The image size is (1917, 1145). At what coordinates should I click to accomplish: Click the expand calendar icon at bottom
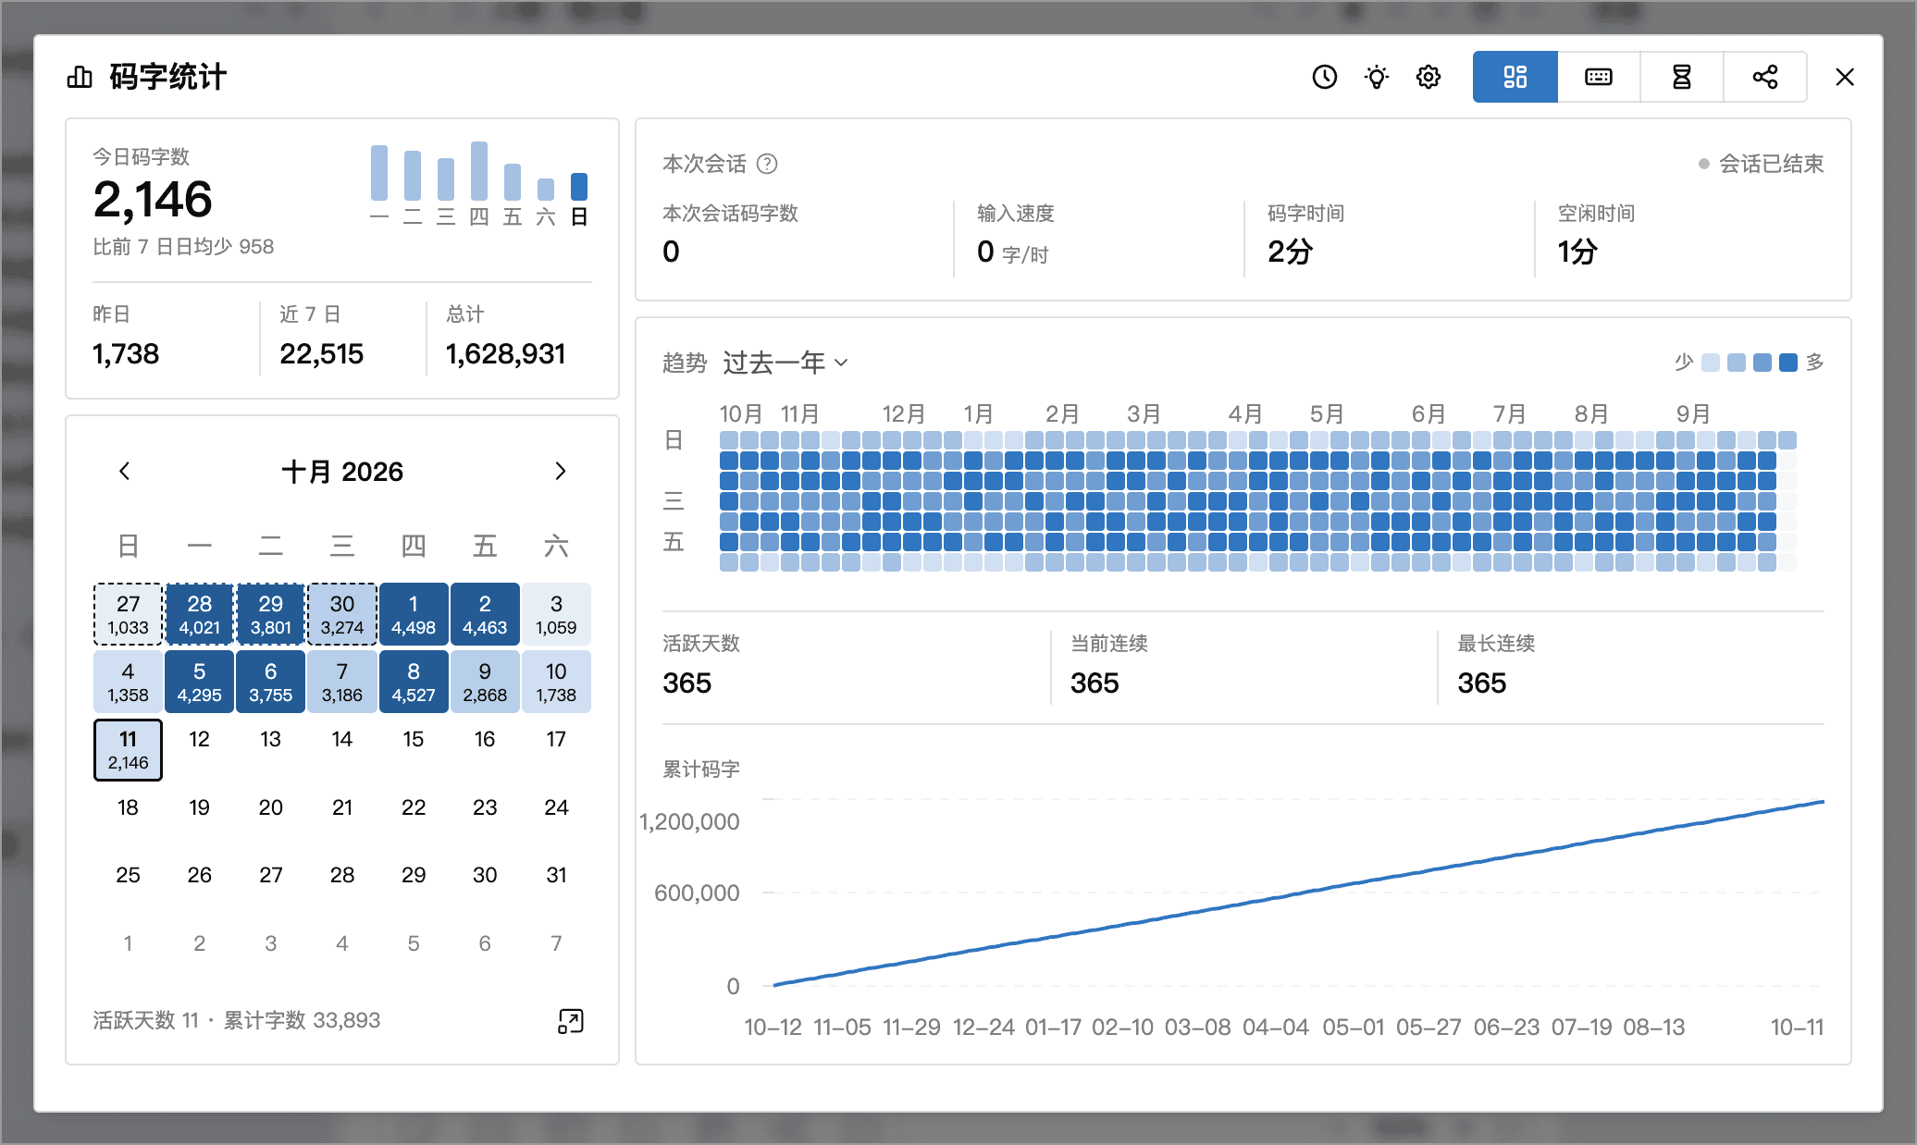(571, 1021)
